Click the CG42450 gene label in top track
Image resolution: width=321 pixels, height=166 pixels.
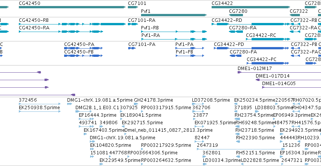[x=29, y=3]
